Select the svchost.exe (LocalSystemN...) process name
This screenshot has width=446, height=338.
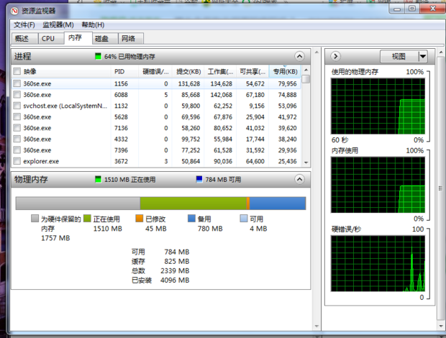tap(65, 106)
